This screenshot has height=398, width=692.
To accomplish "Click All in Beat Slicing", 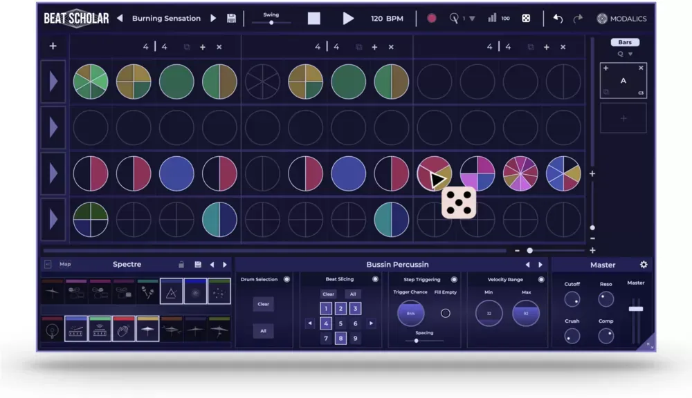I will pos(353,294).
